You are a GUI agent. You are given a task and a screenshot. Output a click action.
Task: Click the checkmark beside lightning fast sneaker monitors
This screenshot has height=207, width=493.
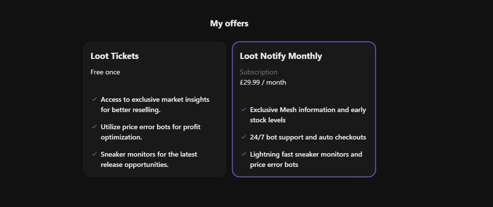pyautogui.click(x=244, y=154)
